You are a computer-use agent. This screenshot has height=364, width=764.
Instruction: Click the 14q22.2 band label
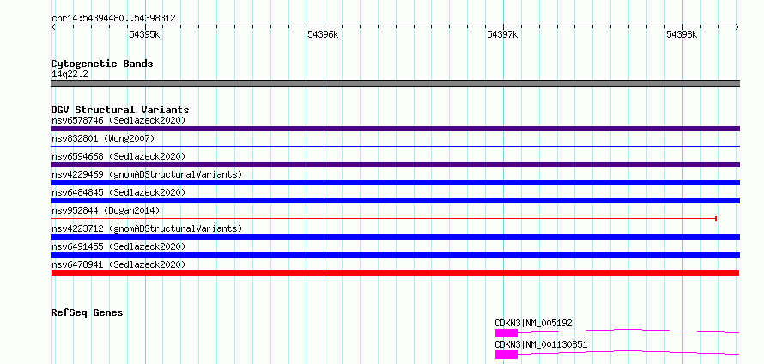[x=70, y=75]
